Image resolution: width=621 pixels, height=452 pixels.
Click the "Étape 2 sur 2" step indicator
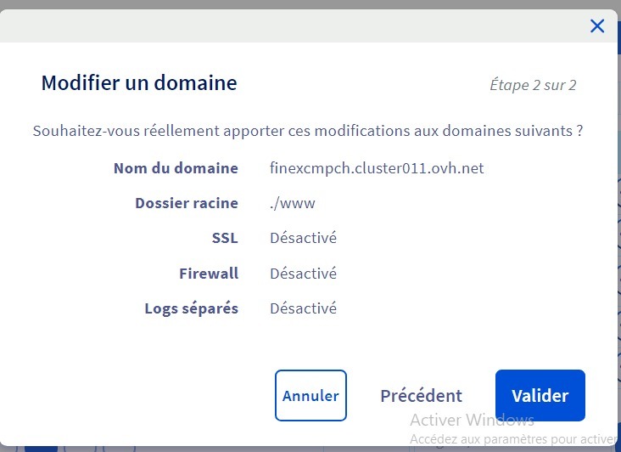click(x=533, y=85)
